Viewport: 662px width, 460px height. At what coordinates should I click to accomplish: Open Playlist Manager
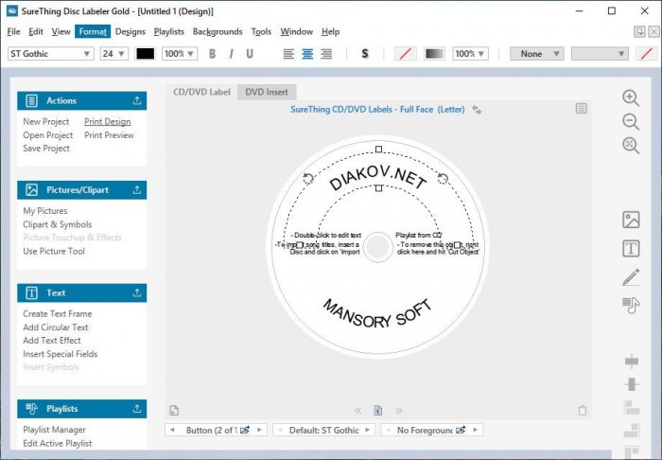click(54, 430)
